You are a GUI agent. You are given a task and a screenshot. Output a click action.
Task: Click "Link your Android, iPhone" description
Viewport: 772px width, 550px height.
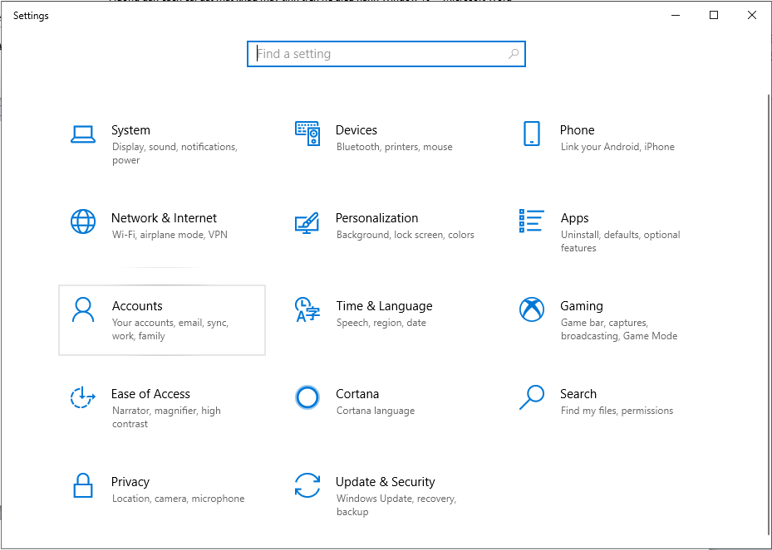[617, 147]
